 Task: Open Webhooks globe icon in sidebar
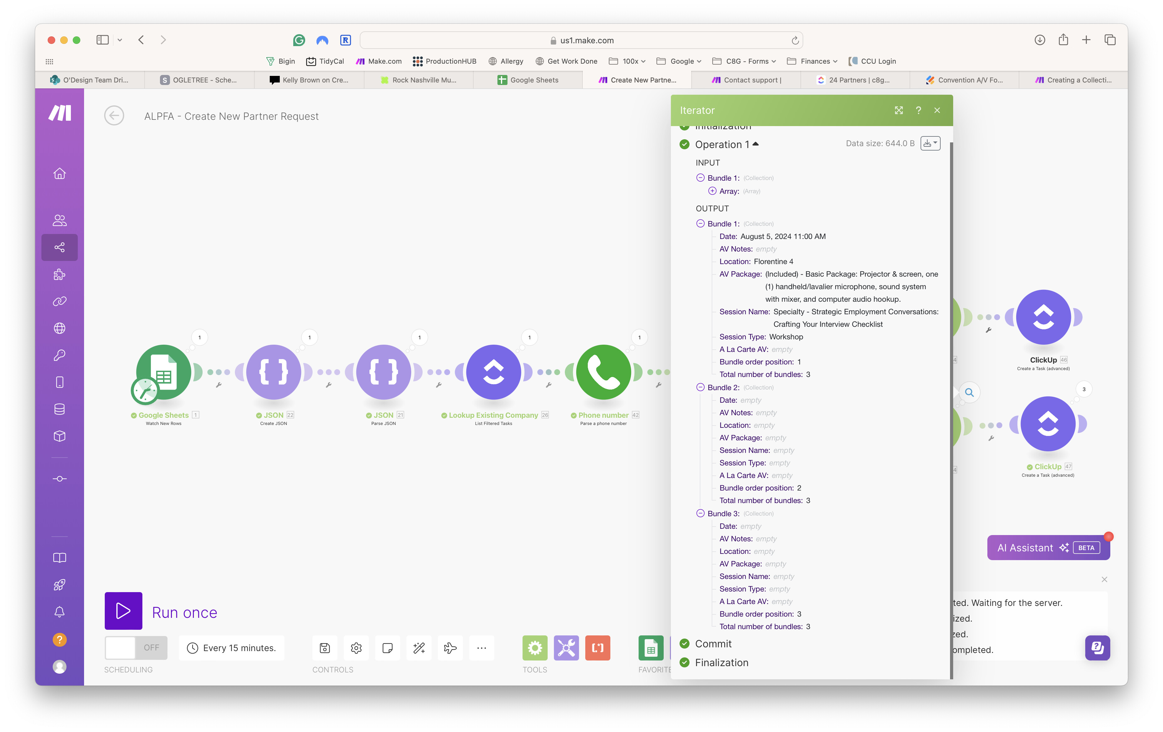(x=59, y=328)
